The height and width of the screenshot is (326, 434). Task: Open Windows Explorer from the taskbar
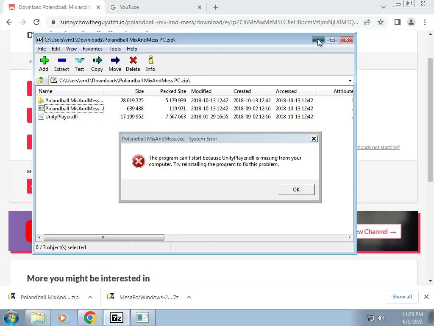point(38,318)
